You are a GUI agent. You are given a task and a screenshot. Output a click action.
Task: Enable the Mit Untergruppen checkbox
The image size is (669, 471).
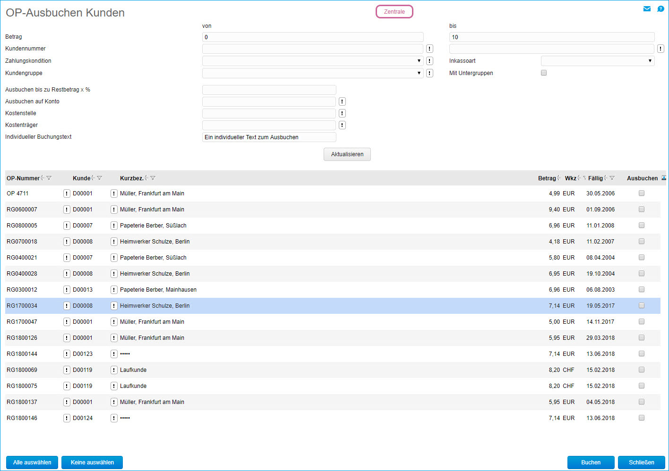544,73
